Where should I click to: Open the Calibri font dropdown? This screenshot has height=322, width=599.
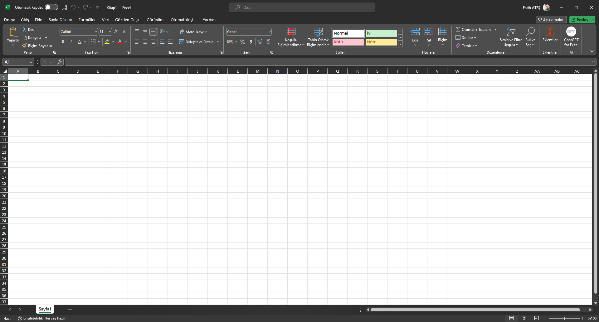pos(95,31)
